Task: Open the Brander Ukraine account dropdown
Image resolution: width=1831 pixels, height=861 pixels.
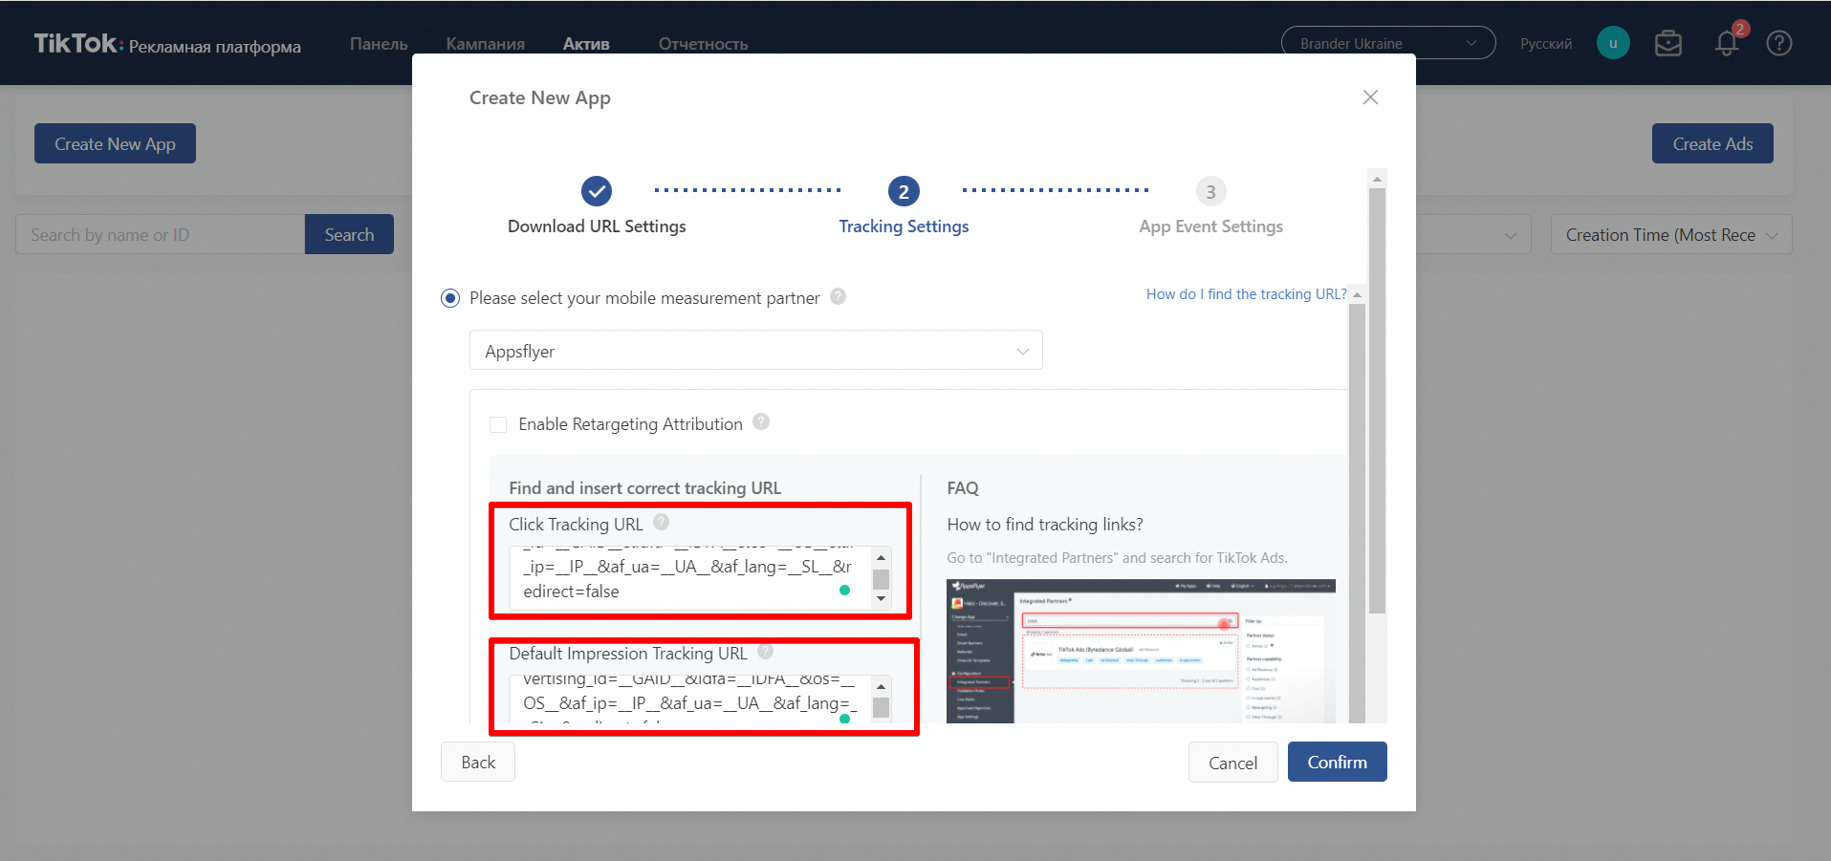Action: point(1387,43)
